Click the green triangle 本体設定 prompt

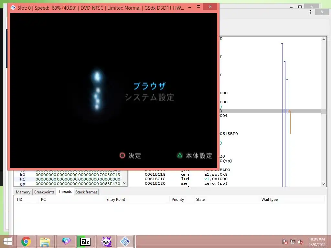tap(194, 156)
